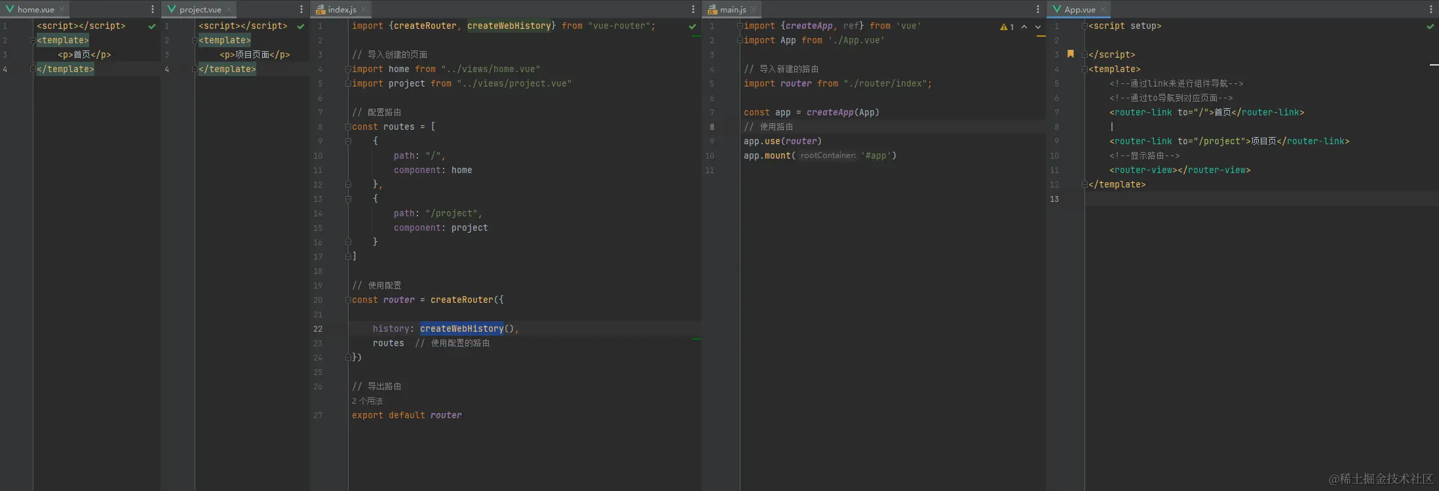The height and width of the screenshot is (491, 1439).
Task: Click the green inspection checkmark in App.vue
Action: pos(1430,26)
